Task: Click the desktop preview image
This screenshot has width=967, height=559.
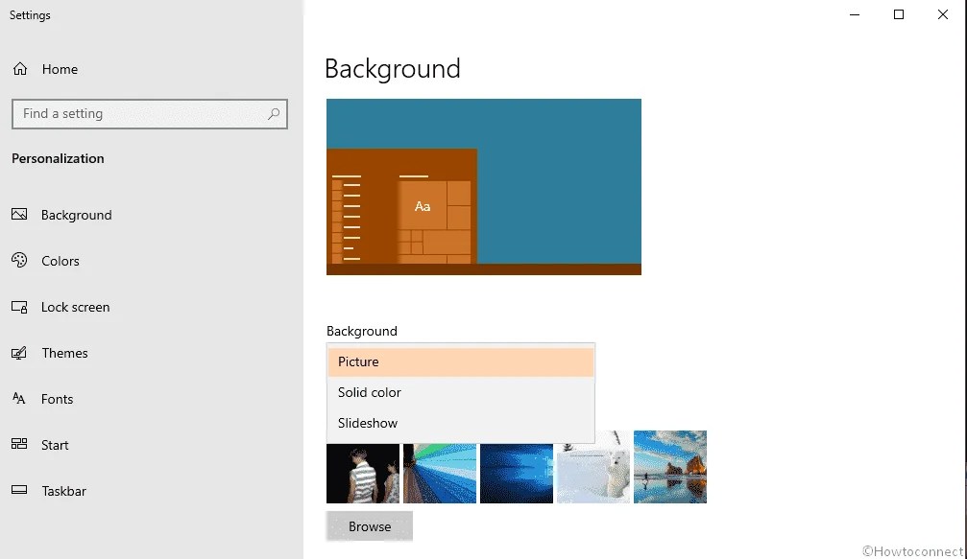Action: click(483, 186)
